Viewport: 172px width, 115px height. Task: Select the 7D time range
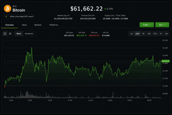tap(143, 34)
